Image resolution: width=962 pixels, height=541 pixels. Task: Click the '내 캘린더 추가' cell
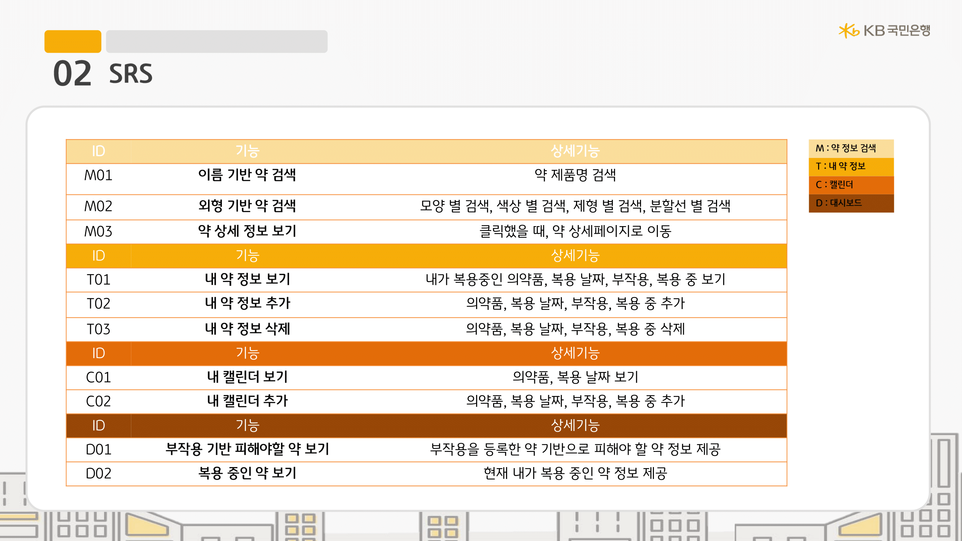[x=247, y=401]
